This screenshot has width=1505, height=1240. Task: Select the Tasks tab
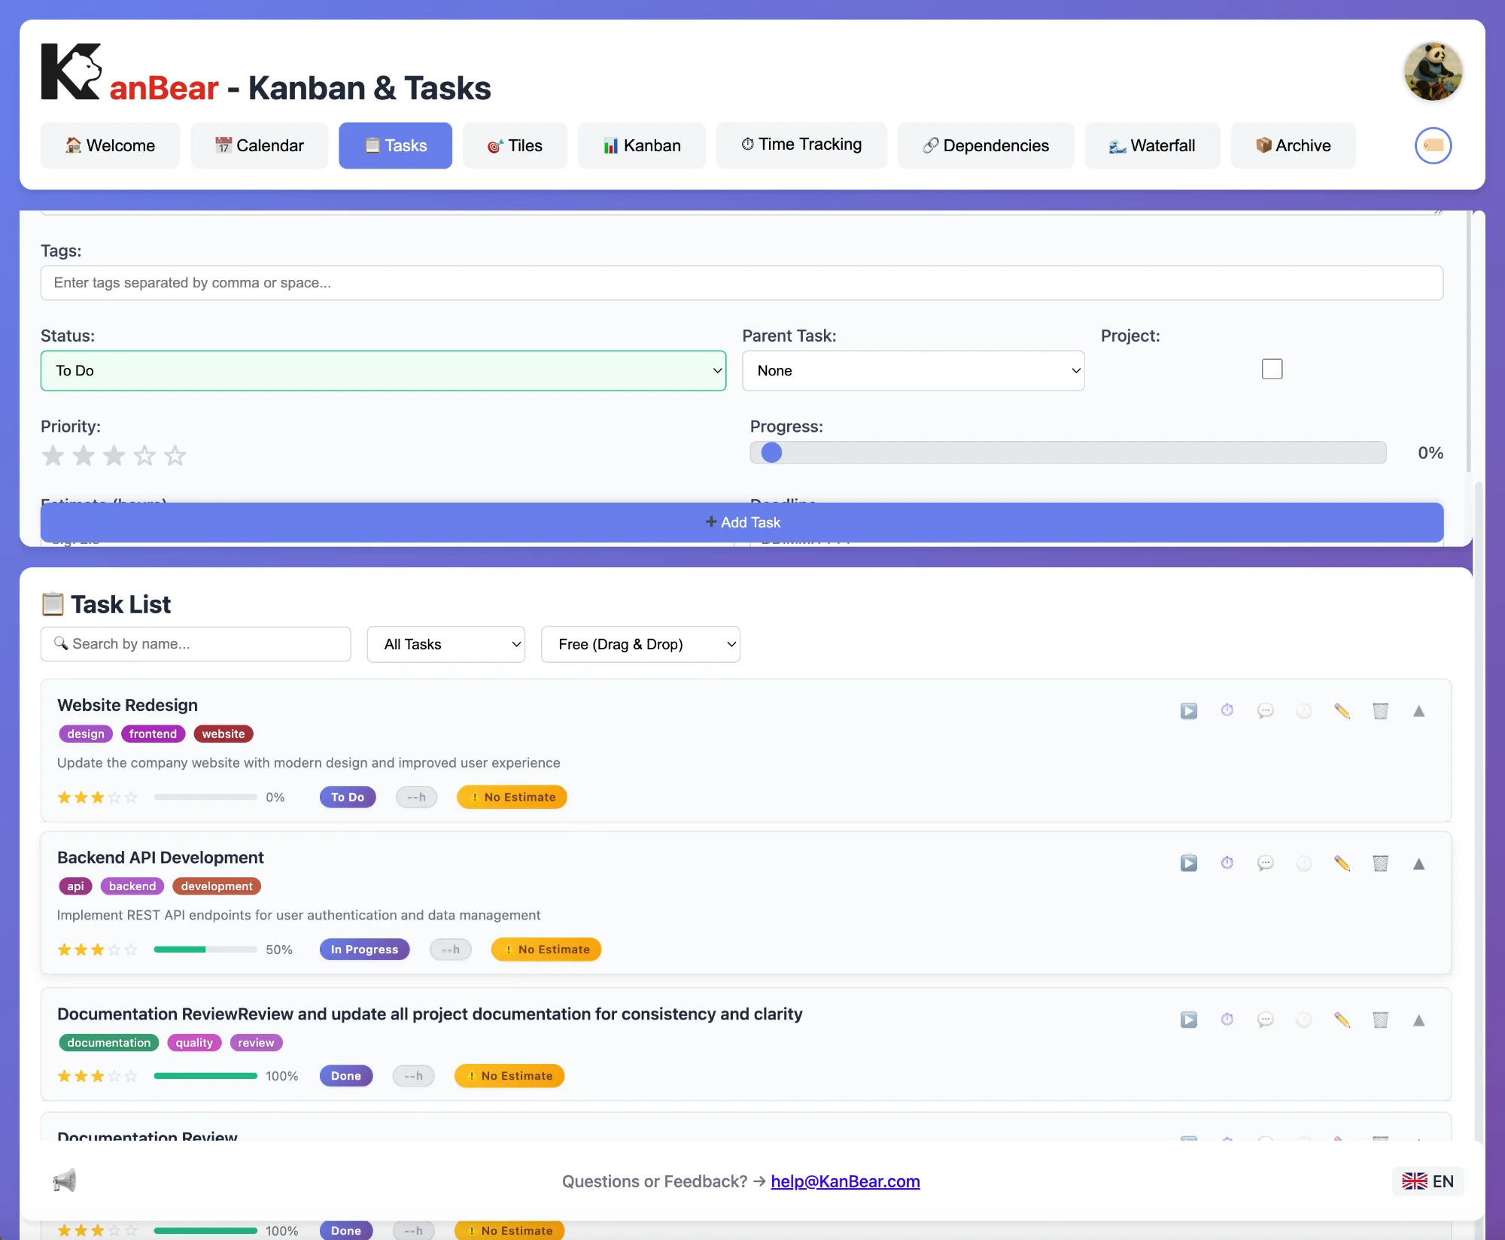395,145
